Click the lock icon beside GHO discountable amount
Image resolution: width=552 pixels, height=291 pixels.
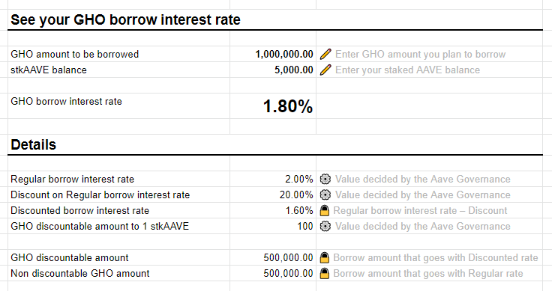pyautogui.click(x=325, y=257)
